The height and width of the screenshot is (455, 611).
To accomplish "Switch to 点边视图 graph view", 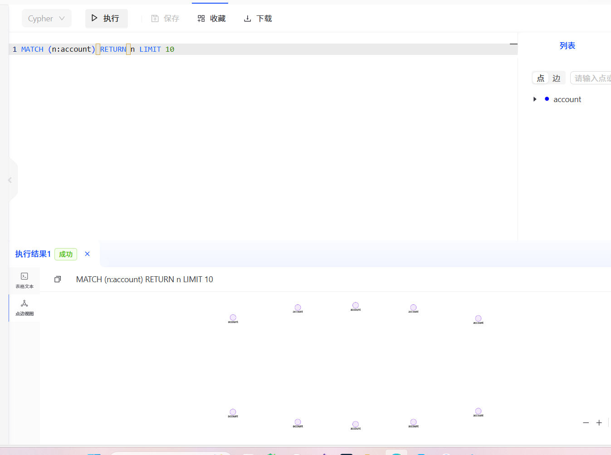I will click(x=24, y=308).
